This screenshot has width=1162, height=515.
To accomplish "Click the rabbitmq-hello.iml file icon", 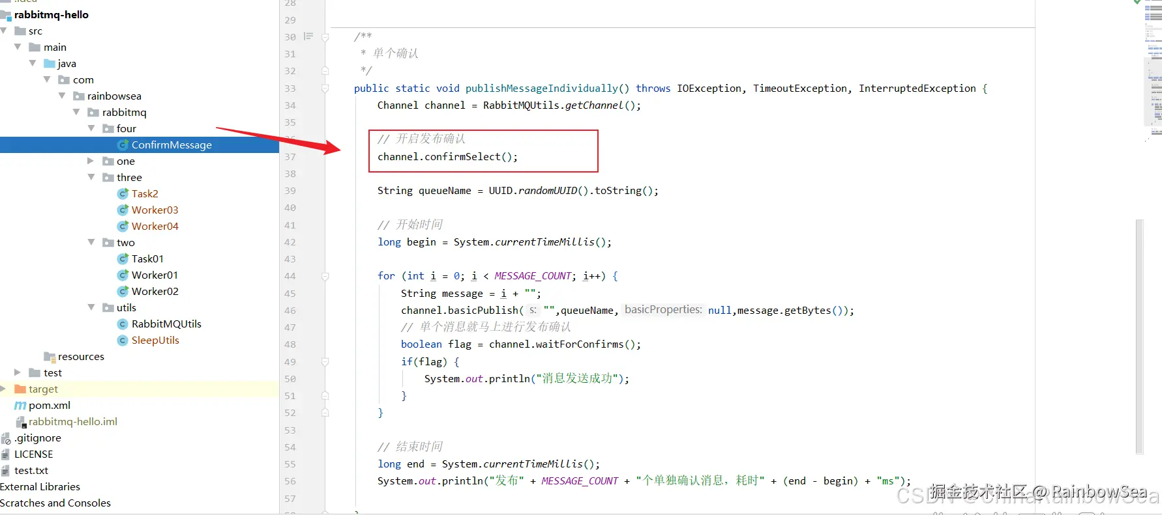I will [21, 422].
